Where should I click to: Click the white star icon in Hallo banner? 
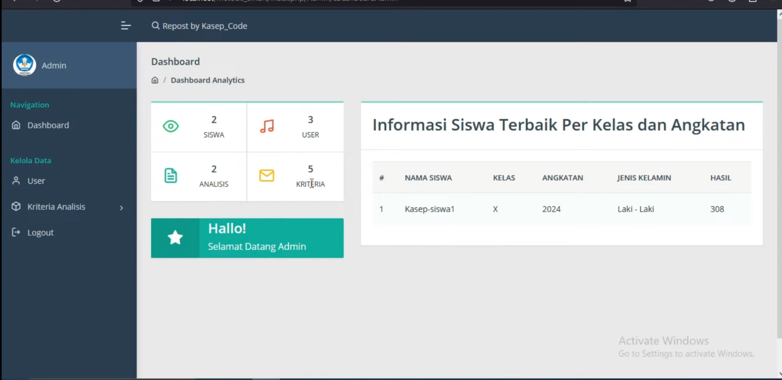pos(175,238)
